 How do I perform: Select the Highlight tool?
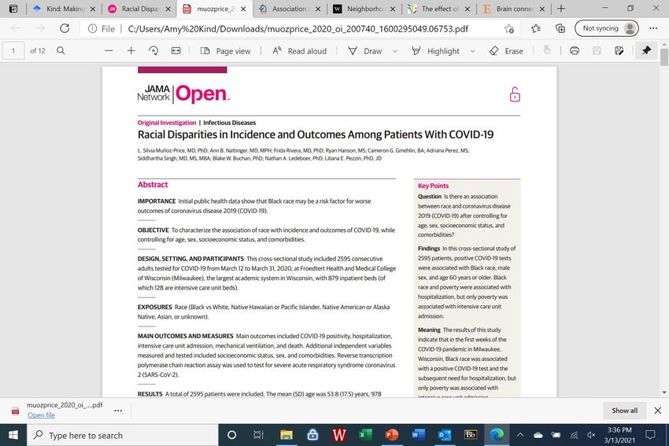point(435,51)
